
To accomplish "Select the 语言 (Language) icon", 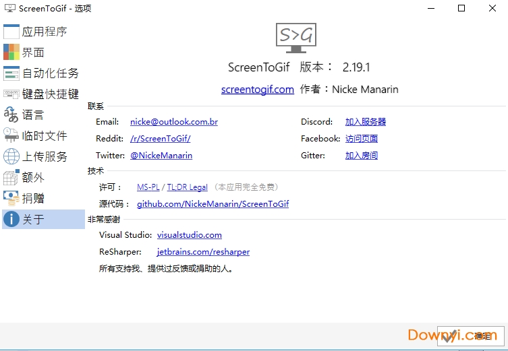I will pos(11,115).
